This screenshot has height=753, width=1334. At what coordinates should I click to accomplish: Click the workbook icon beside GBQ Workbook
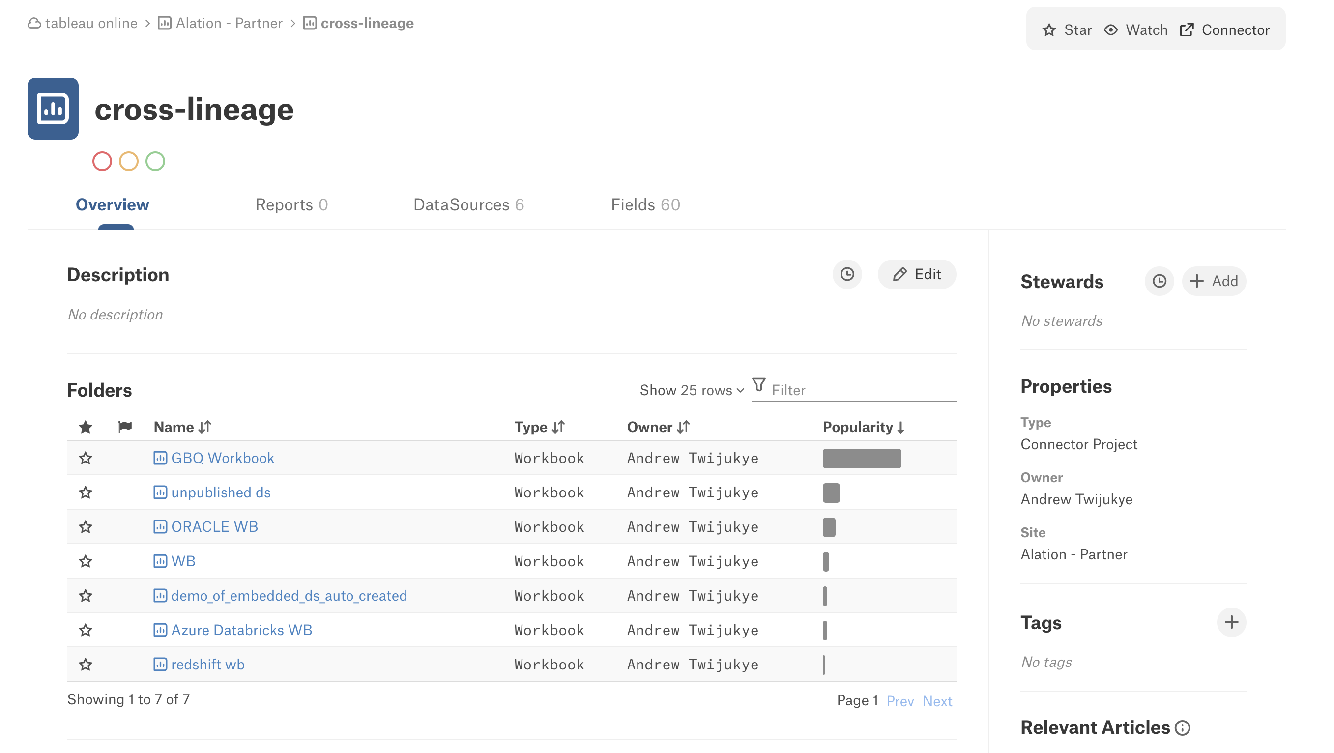[160, 458]
